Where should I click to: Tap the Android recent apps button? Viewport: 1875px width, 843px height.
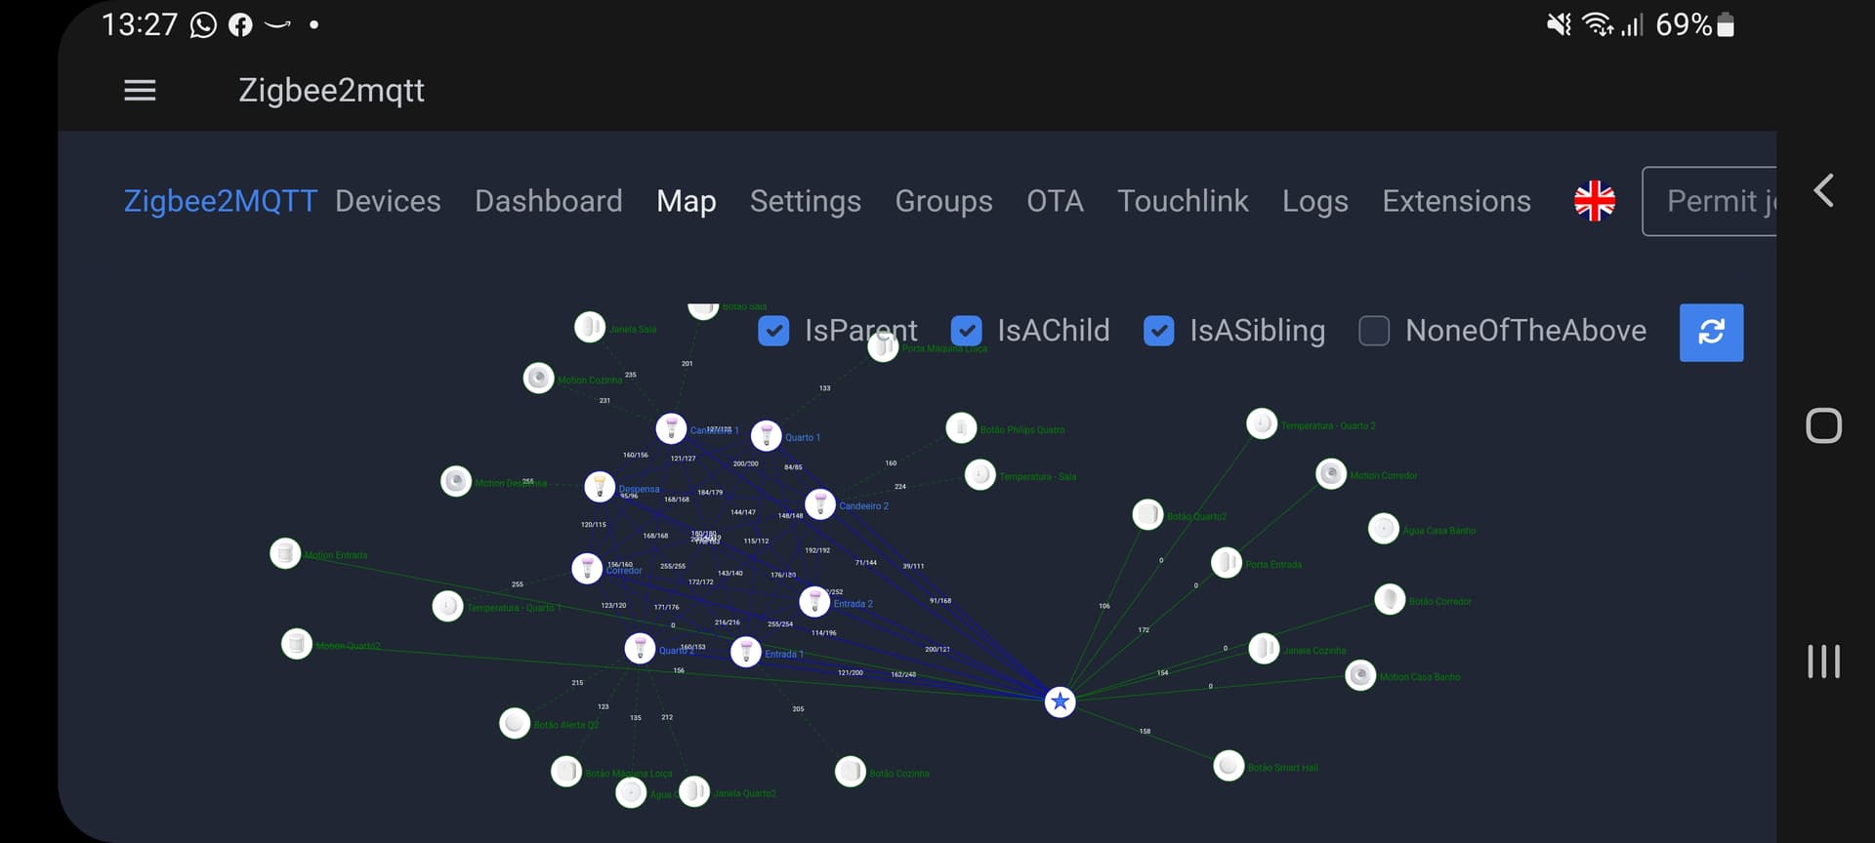coord(1823,662)
